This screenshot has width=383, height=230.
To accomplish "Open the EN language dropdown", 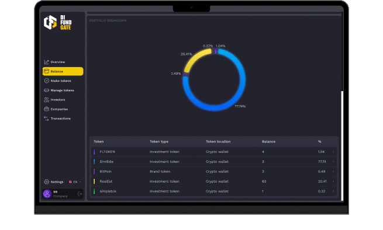I will pos(75,182).
